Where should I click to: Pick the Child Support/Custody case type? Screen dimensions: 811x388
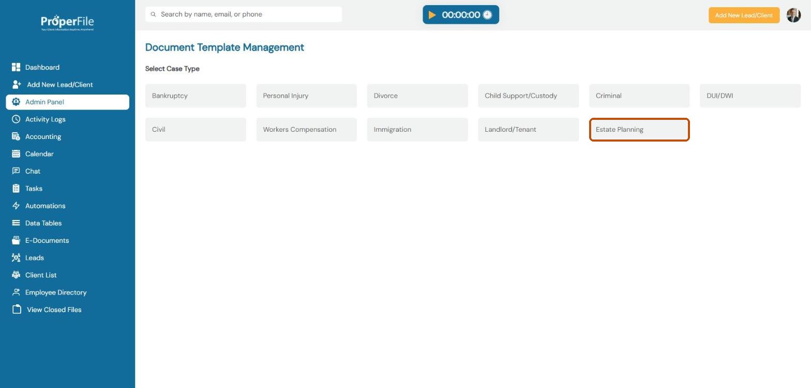(x=528, y=96)
